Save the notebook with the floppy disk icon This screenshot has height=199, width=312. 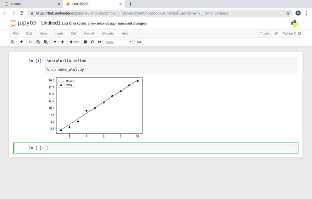pyautogui.click(x=13, y=42)
